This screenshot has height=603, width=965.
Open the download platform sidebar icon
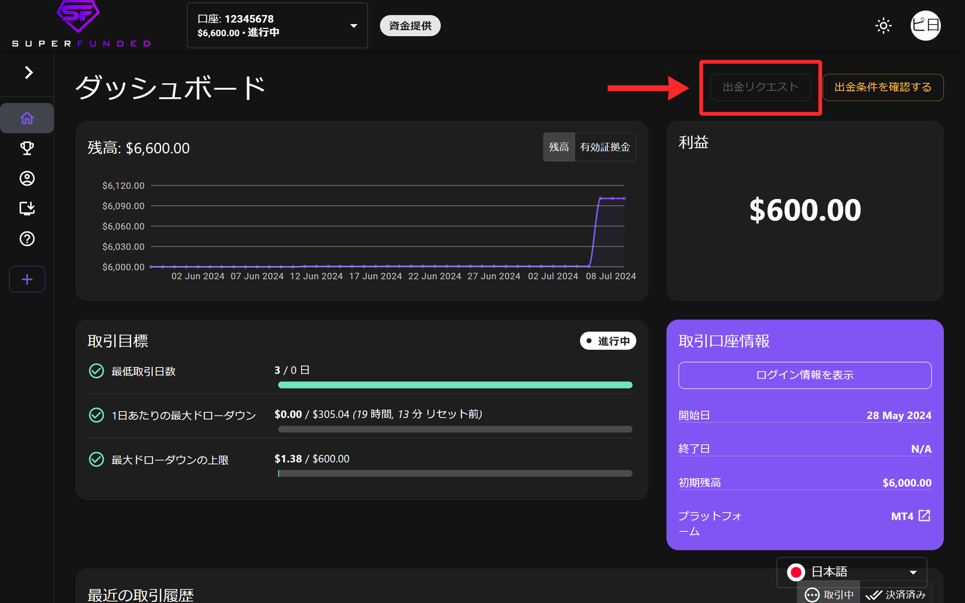pyautogui.click(x=27, y=209)
